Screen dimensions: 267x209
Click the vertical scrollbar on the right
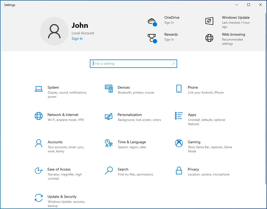click(x=266, y=99)
